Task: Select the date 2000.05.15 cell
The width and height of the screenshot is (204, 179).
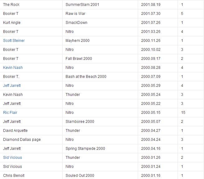Action: [158, 113]
